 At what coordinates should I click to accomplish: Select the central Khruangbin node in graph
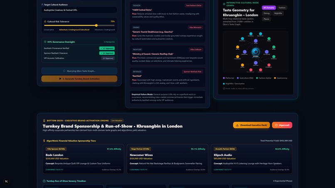click(x=256, y=51)
